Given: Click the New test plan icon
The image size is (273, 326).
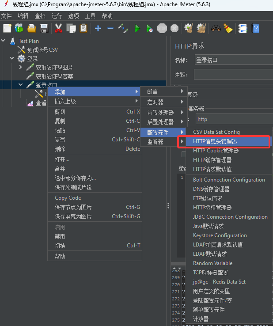Looking at the screenshot, I should point(7,28).
